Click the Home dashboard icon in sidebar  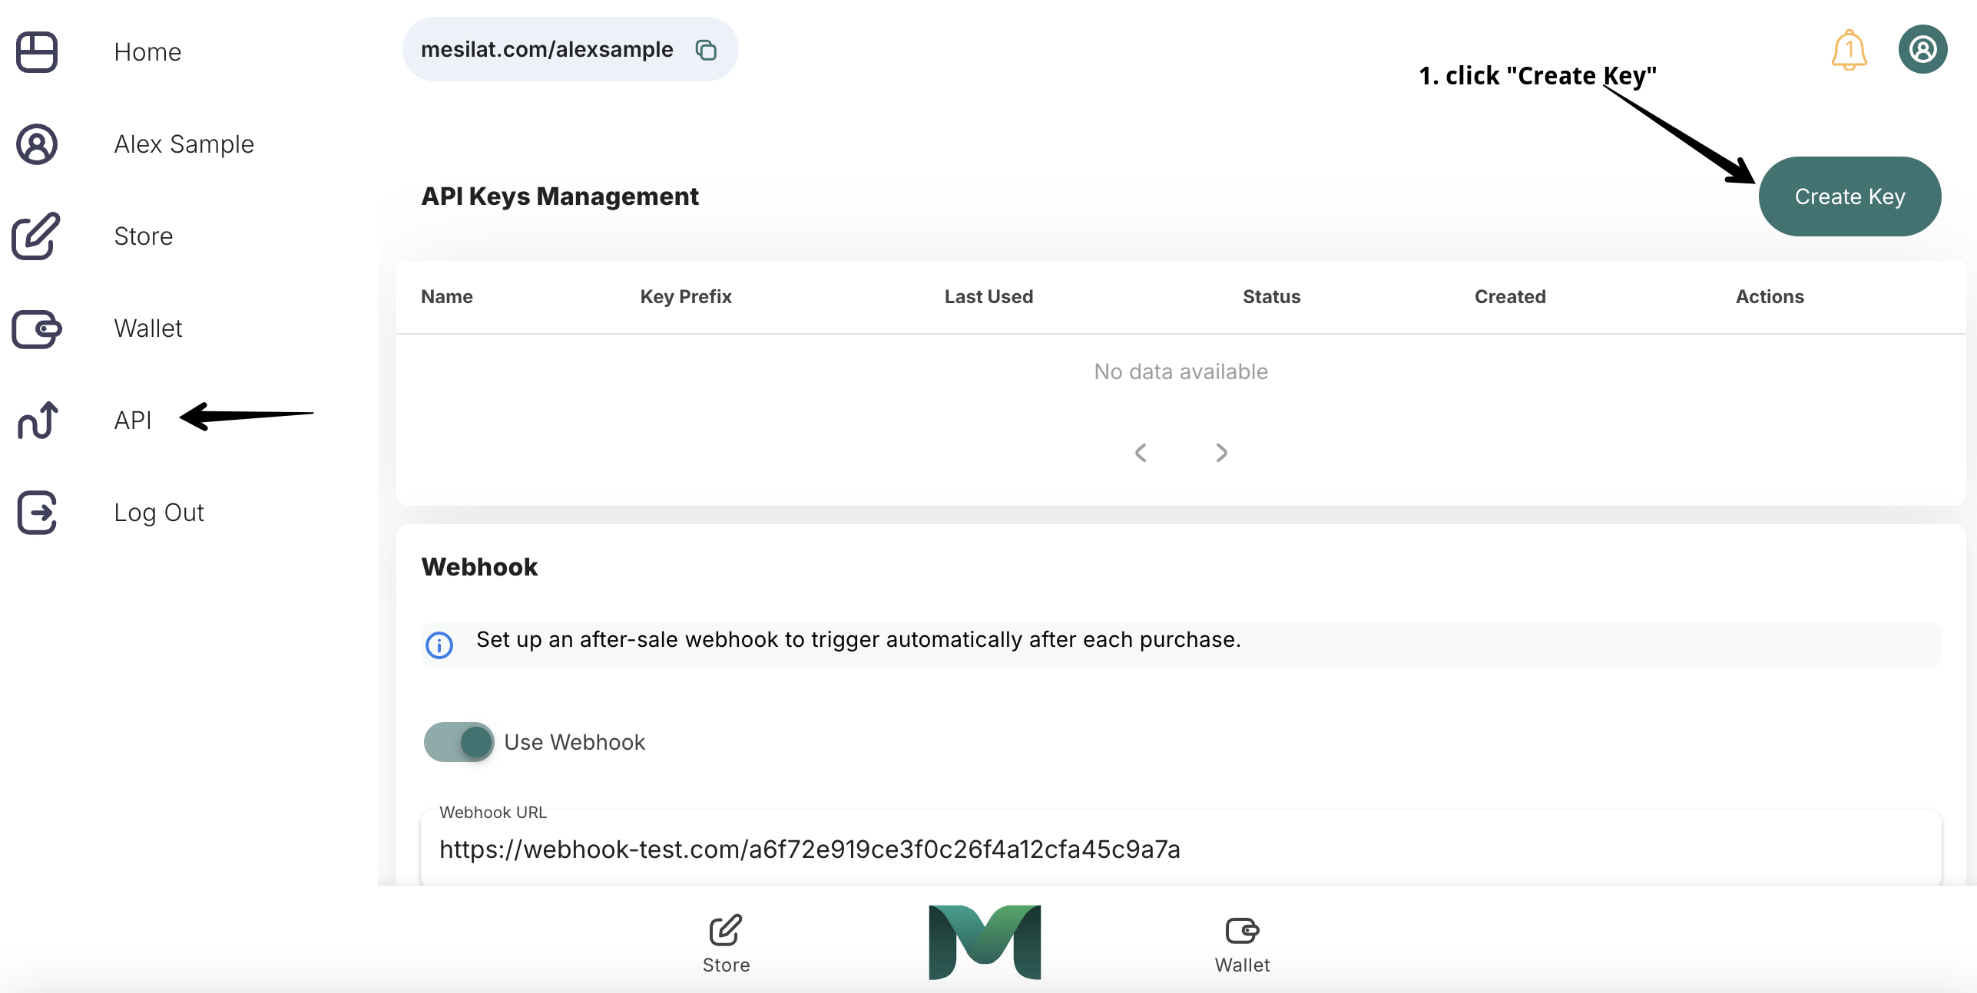tap(37, 52)
